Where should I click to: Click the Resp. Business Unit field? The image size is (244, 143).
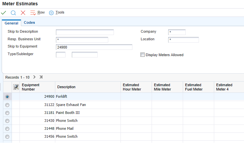click(82, 40)
